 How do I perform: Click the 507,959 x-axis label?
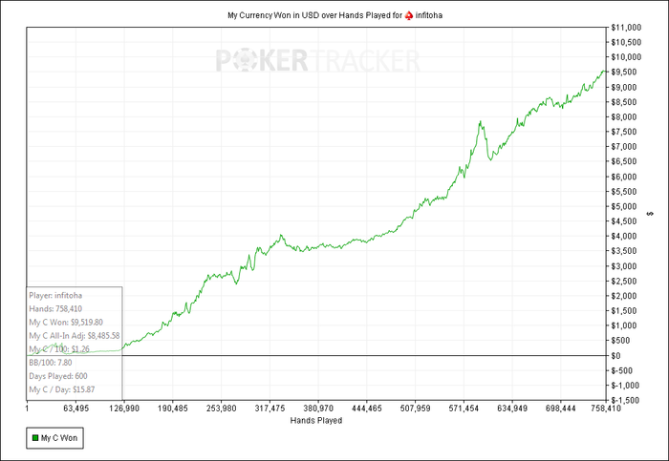[x=416, y=409]
